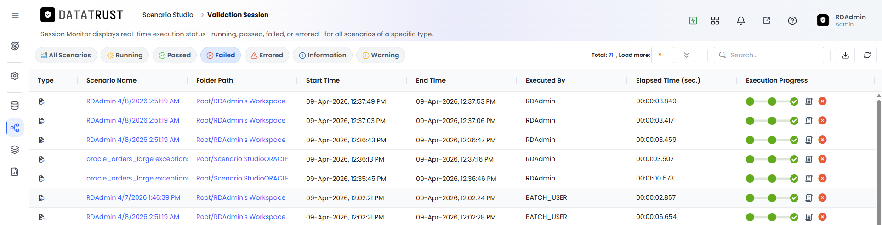
Task: Sort by Start Time column header
Action: (323, 80)
